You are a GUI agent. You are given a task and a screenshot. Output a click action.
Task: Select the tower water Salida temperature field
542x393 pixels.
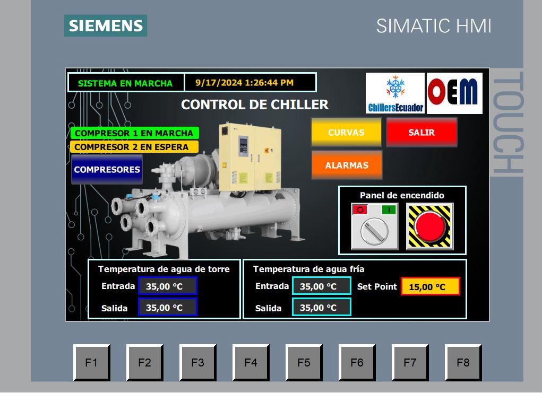coord(168,308)
